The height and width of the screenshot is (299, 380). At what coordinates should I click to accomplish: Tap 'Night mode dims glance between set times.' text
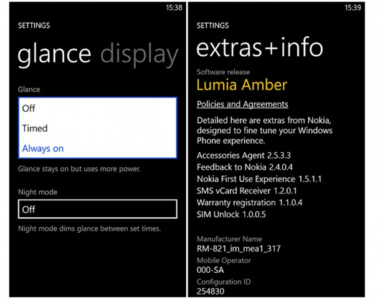(x=90, y=228)
